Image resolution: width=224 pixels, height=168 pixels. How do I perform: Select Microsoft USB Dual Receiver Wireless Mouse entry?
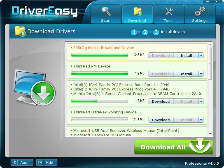(126, 130)
